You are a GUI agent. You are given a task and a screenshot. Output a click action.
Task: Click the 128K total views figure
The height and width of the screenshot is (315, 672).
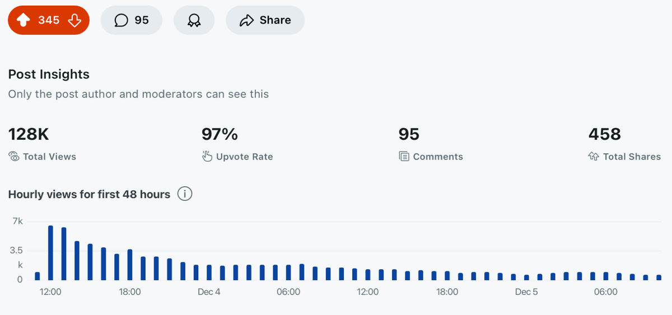tap(29, 134)
